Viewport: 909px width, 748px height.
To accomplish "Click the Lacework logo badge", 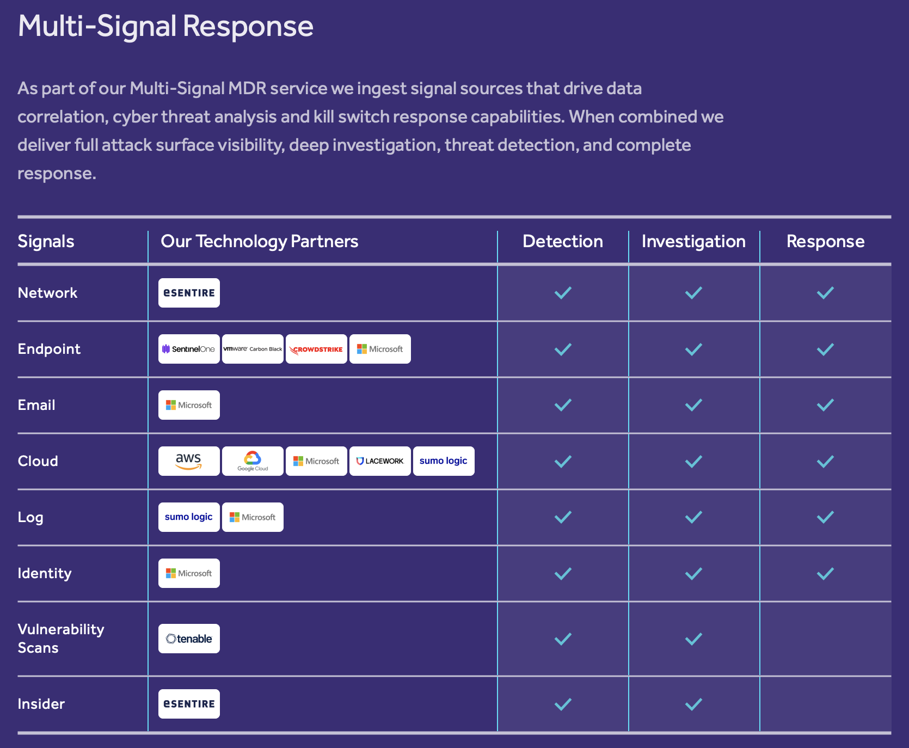I will click(380, 461).
